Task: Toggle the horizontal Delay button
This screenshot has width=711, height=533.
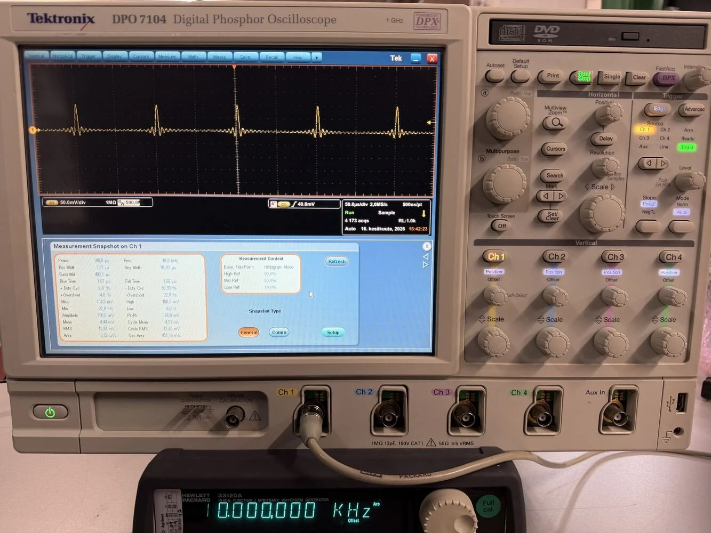Action: (x=605, y=139)
